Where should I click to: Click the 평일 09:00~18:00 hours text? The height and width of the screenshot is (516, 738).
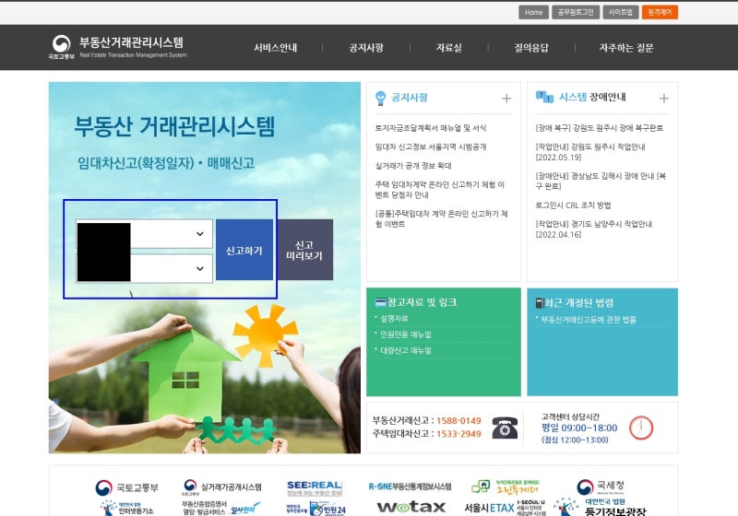click(579, 428)
